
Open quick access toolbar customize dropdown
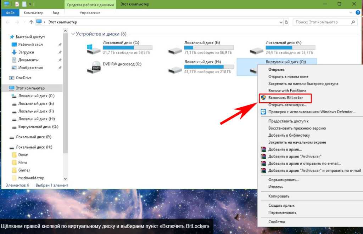(x=30, y=4)
